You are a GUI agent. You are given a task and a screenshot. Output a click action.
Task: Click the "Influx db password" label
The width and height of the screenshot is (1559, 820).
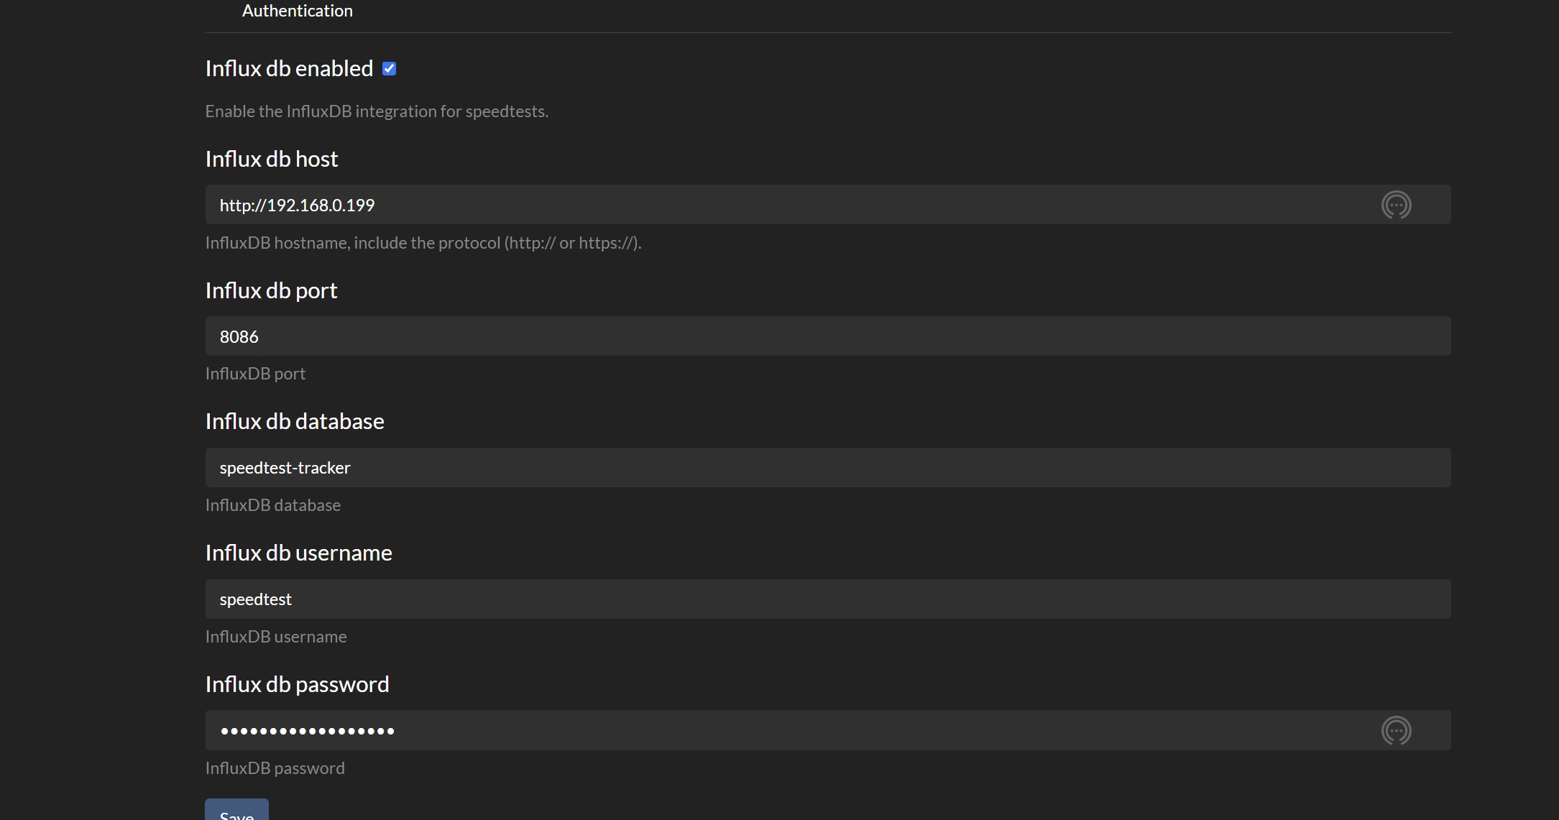click(x=297, y=685)
